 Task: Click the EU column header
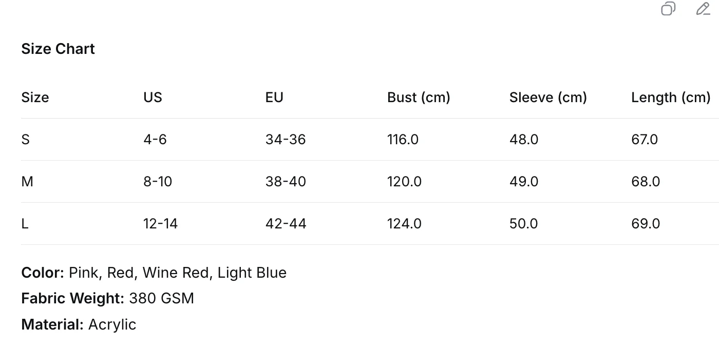point(274,98)
